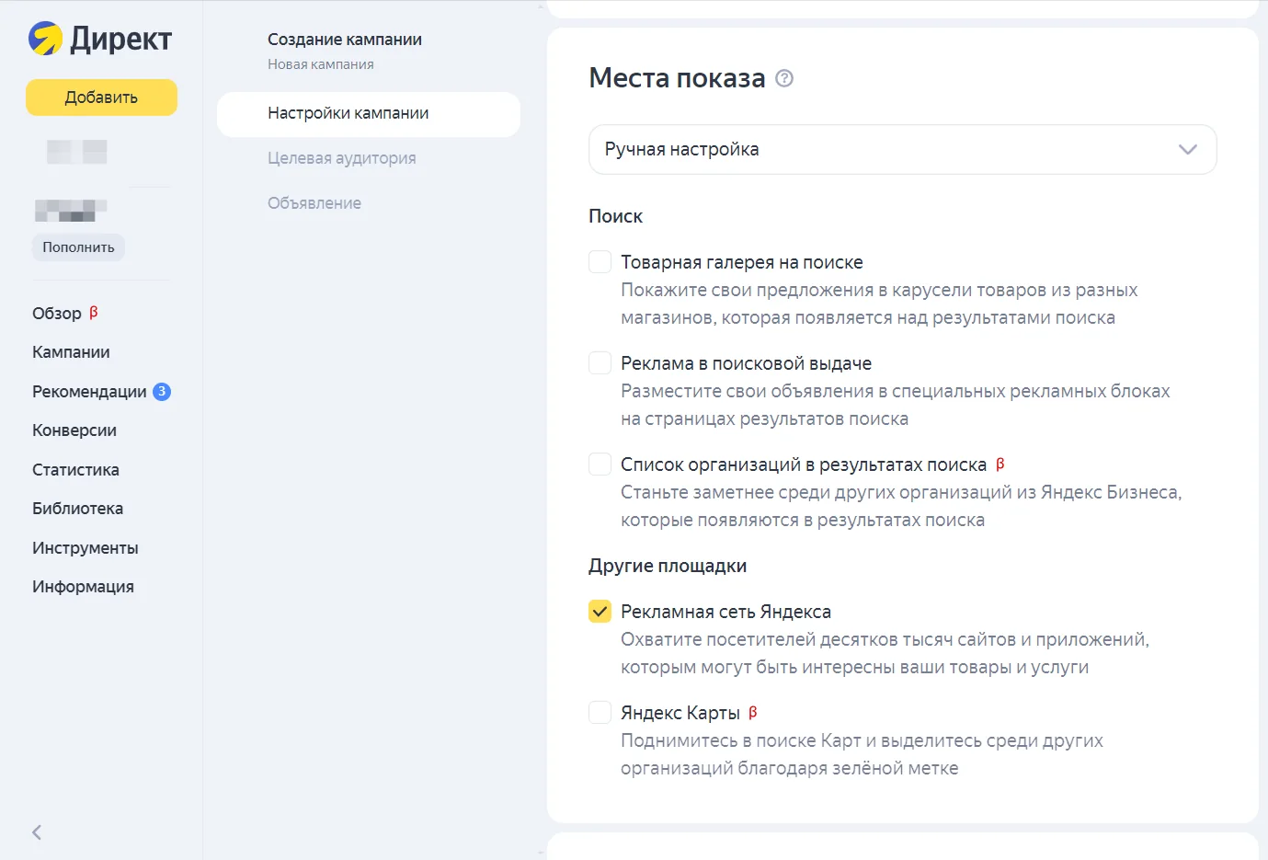Screen dimensions: 1268x860
Task: Open the Ручная настройка dropdown
Action: tap(902, 149)
